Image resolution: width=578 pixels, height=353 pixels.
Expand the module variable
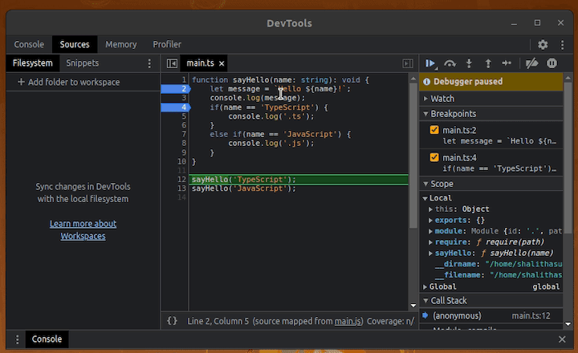point(430,231)
